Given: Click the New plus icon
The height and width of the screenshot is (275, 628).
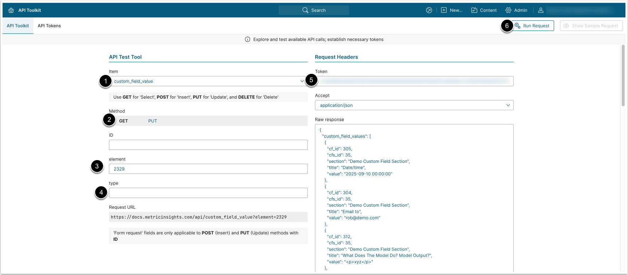Looking at the screenshot, I should [444, 10].
